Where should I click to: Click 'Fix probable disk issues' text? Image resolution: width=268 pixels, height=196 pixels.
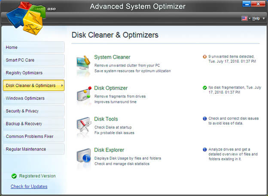coord(114,133)
